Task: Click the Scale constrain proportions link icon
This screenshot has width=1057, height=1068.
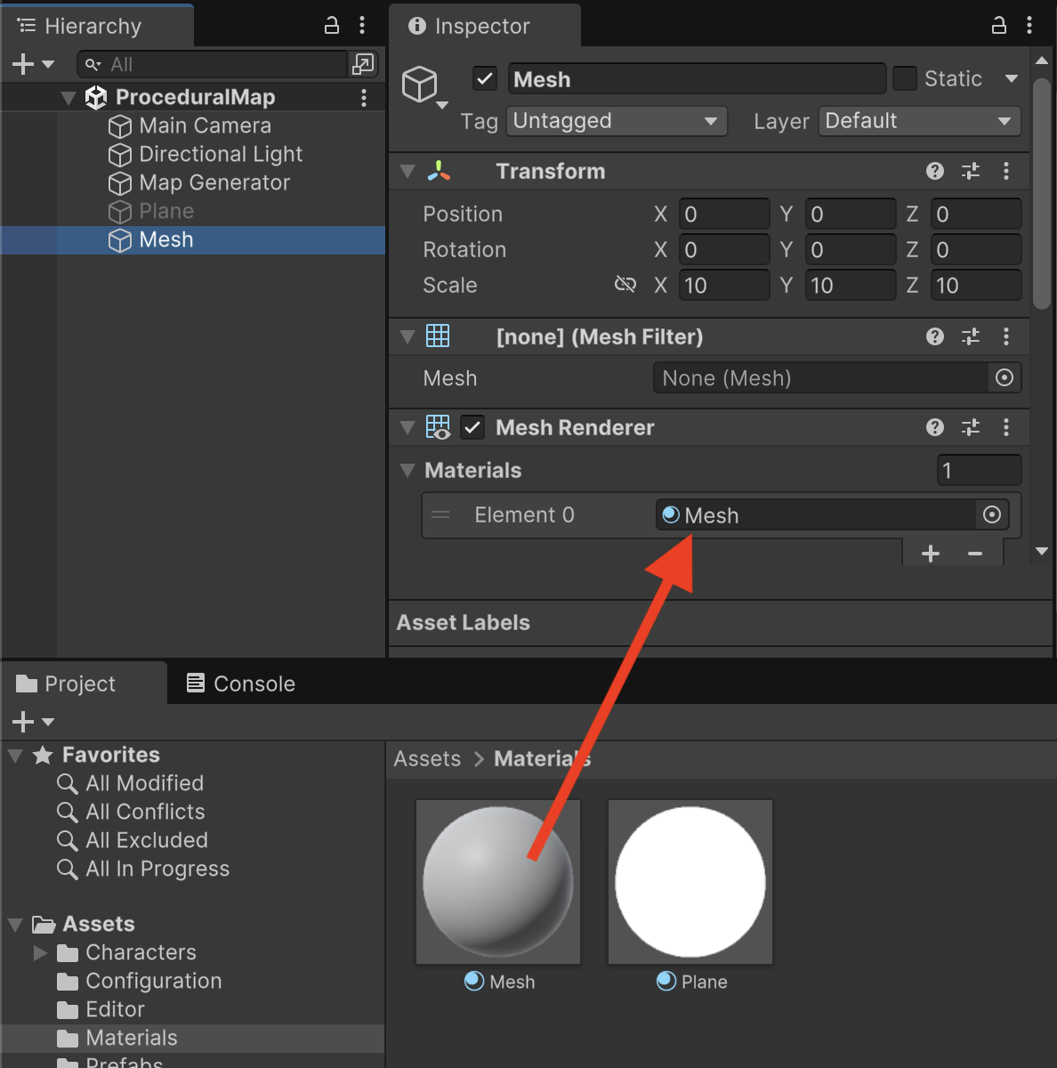Action: [x=625, y=285]
